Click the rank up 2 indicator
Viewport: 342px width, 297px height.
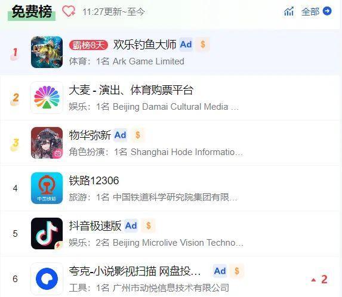pyautogui.click(x=319, y=279)
